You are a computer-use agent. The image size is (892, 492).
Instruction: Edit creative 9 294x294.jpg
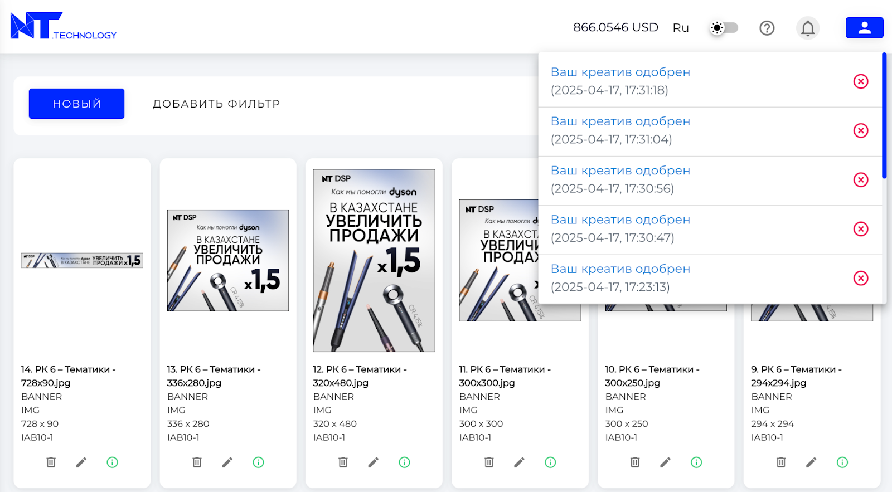(x=812, y=462)
